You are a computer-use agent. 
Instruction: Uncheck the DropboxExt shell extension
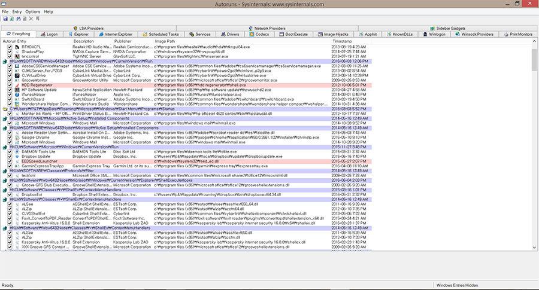10,194
